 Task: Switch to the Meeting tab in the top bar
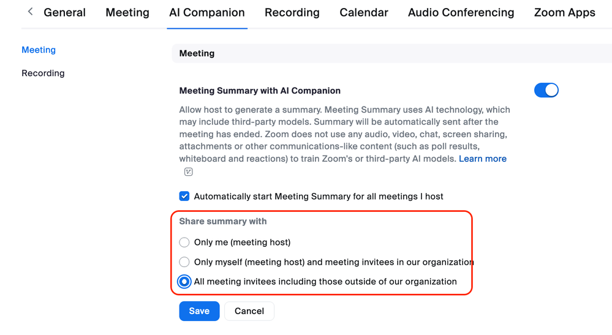(127, 13)
